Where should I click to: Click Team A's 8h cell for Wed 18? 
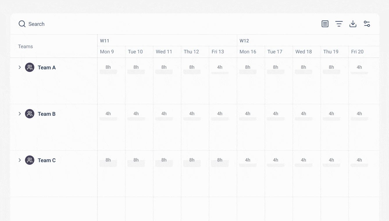coord(304,70)
